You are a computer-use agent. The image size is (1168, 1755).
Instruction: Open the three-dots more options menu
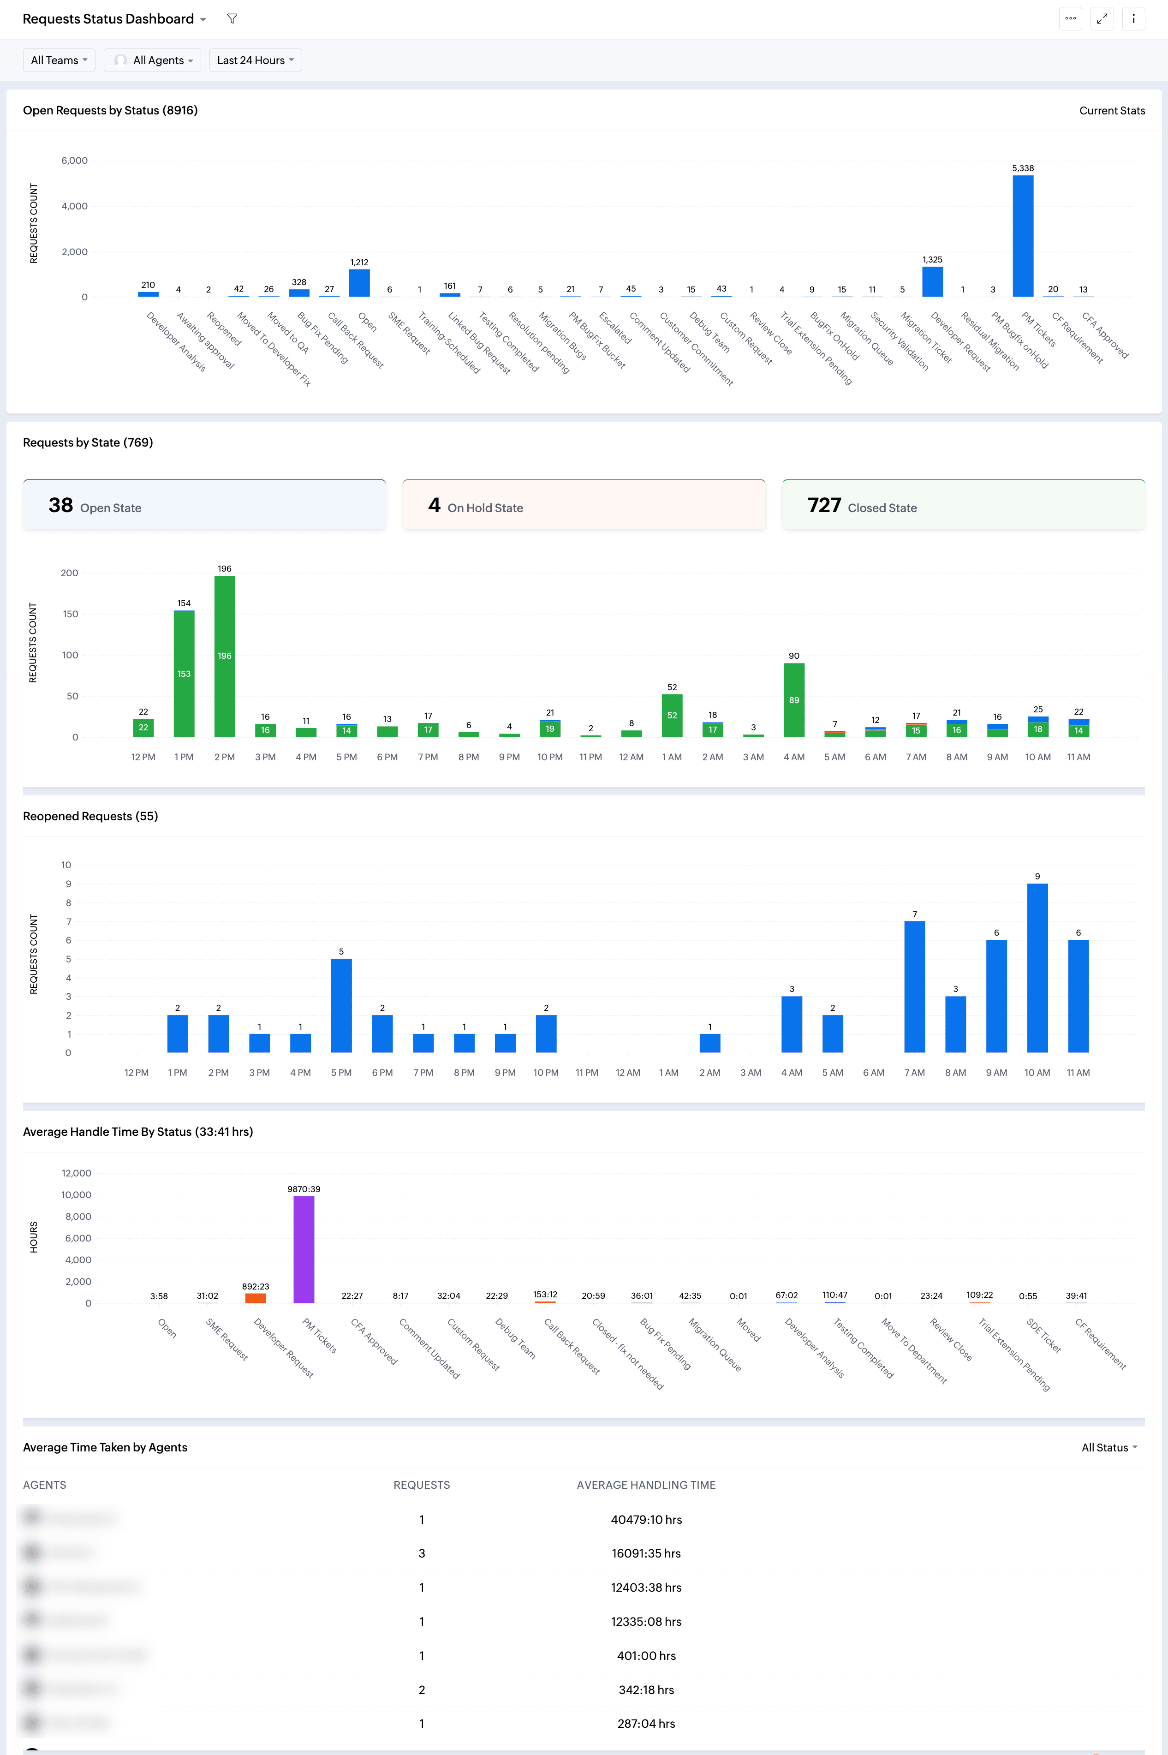point(1070,18)
